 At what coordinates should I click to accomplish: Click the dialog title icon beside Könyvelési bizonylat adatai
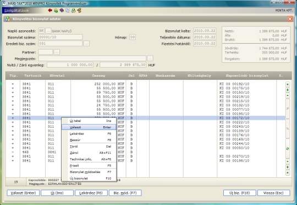pos(8,19)
